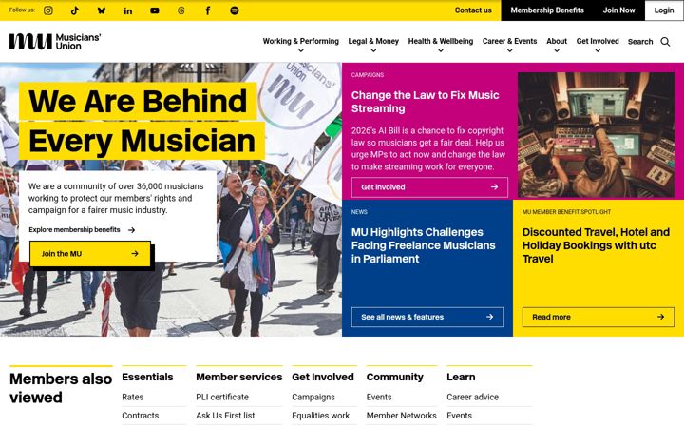
Task: Click the NEWS category label
Action: coord(359,212)
